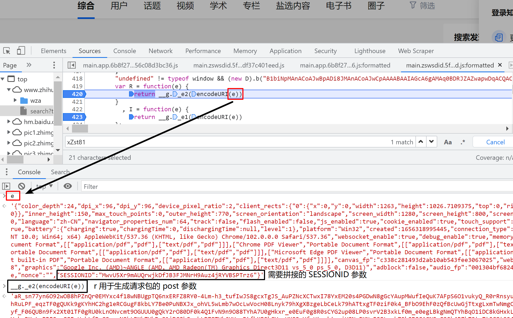This screenshot has width=513, height=318.
Task: Open main.zswsdid.5f...df37c401eed.js file tab
Action: click(239, 65)
